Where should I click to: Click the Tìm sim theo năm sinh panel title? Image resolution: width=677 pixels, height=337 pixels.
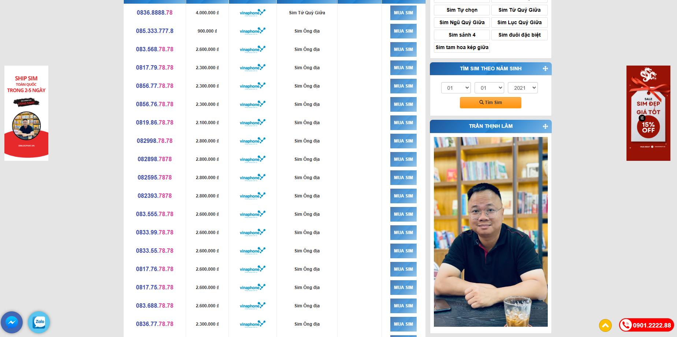[x=491, y=68]
